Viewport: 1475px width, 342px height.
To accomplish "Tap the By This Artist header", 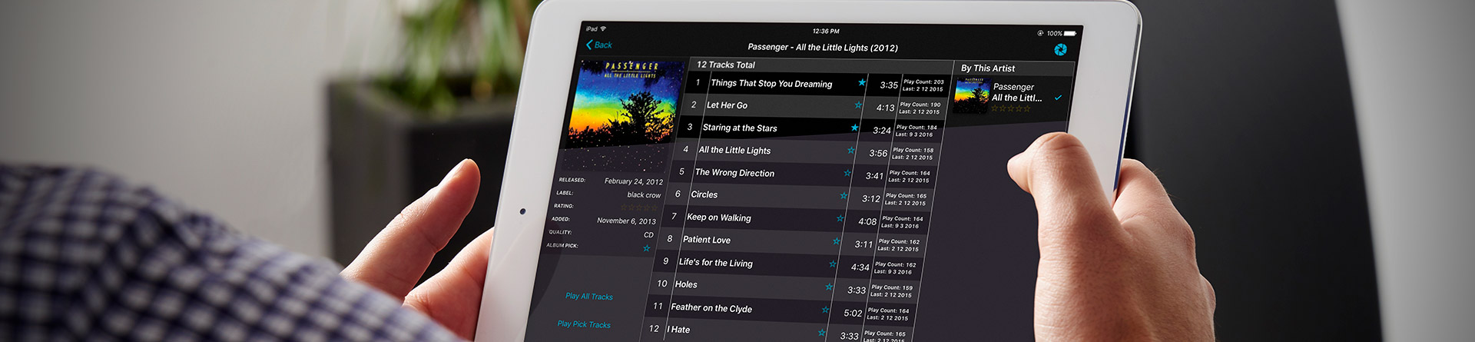I will tap(988, 68).
